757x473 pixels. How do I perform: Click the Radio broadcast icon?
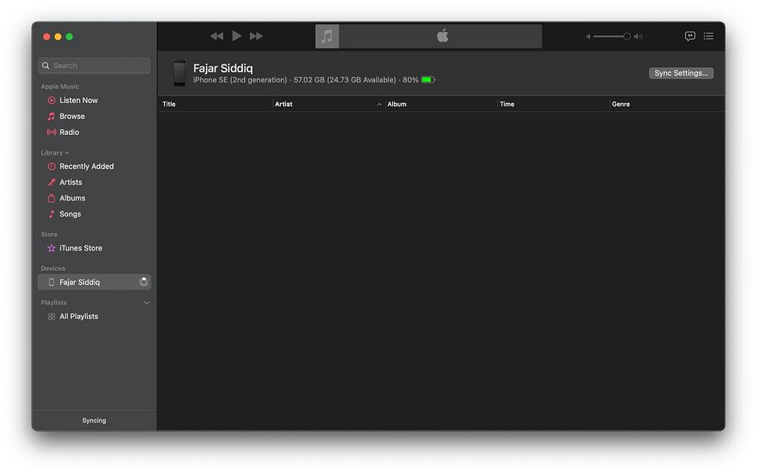tap(51, 132)
